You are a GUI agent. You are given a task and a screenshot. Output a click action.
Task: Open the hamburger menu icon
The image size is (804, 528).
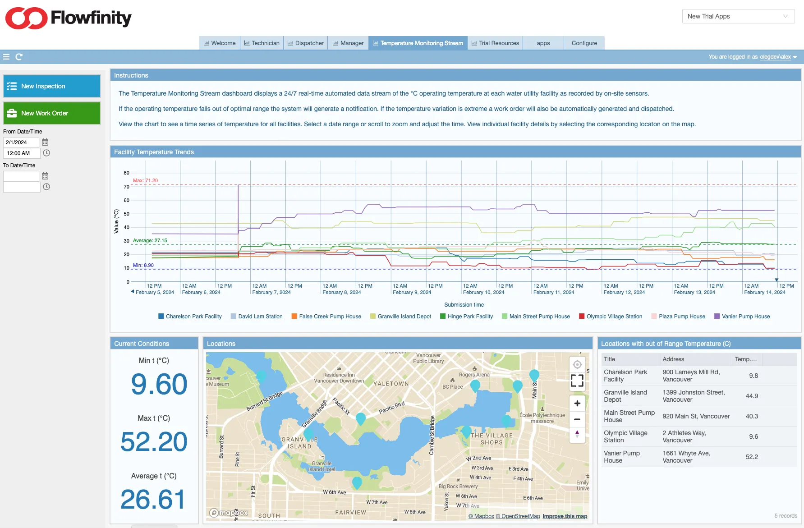point(6,57)
